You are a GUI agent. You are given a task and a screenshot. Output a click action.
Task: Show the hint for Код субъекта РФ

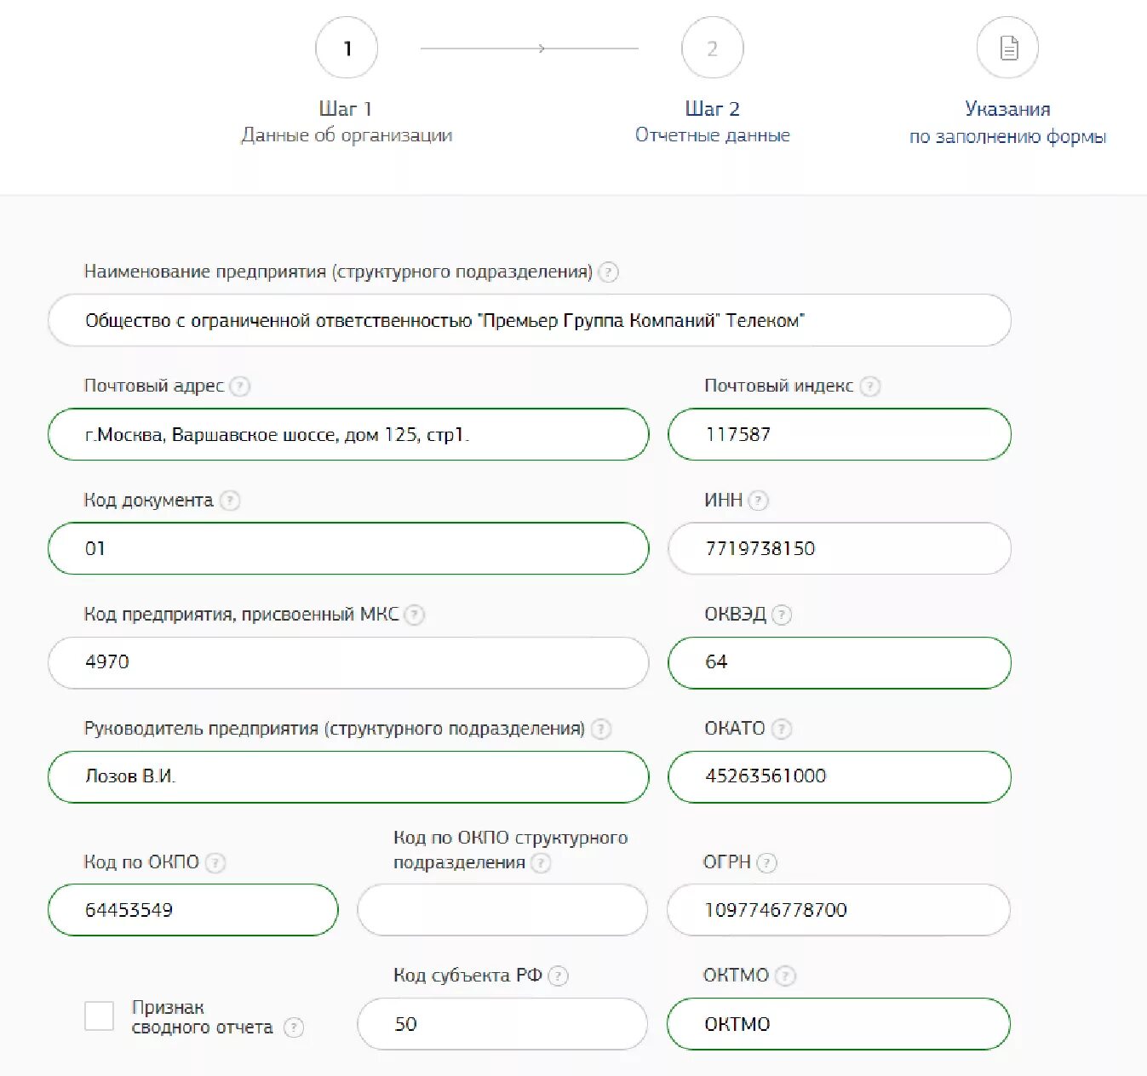pos(558,976)
